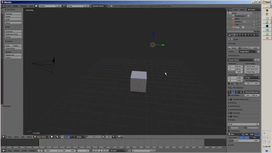This screenshot has width=272, height=153.
Task: Open the output folder browser icon
Action: 258,124
